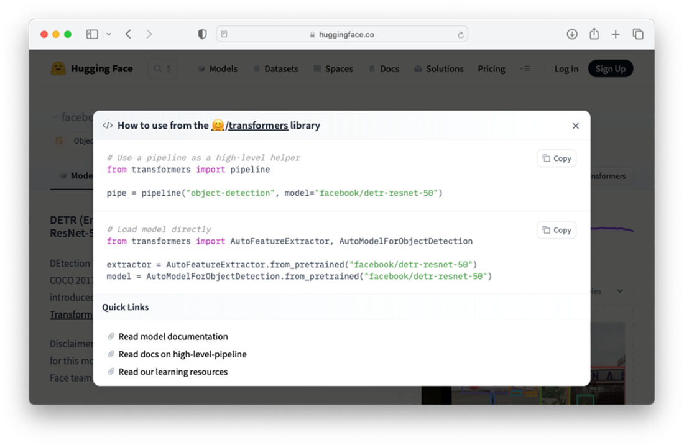Click the privacy shield icon
684x445 pixels.
tap(202, 35)
